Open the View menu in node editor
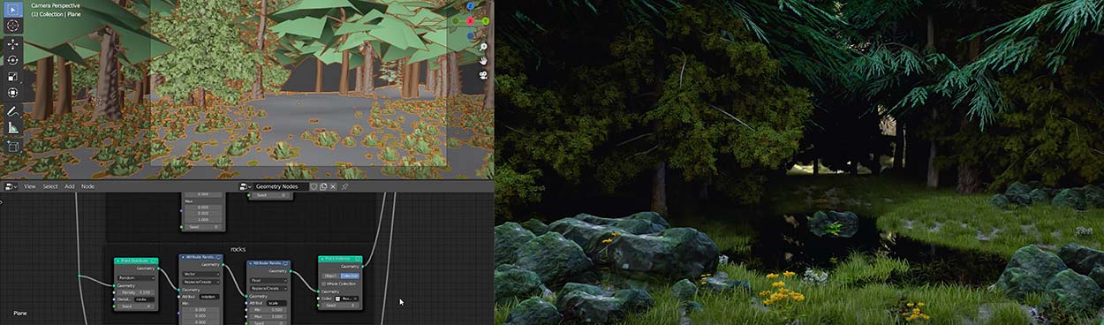The image size is (1104, 325). tap(29, 186)
